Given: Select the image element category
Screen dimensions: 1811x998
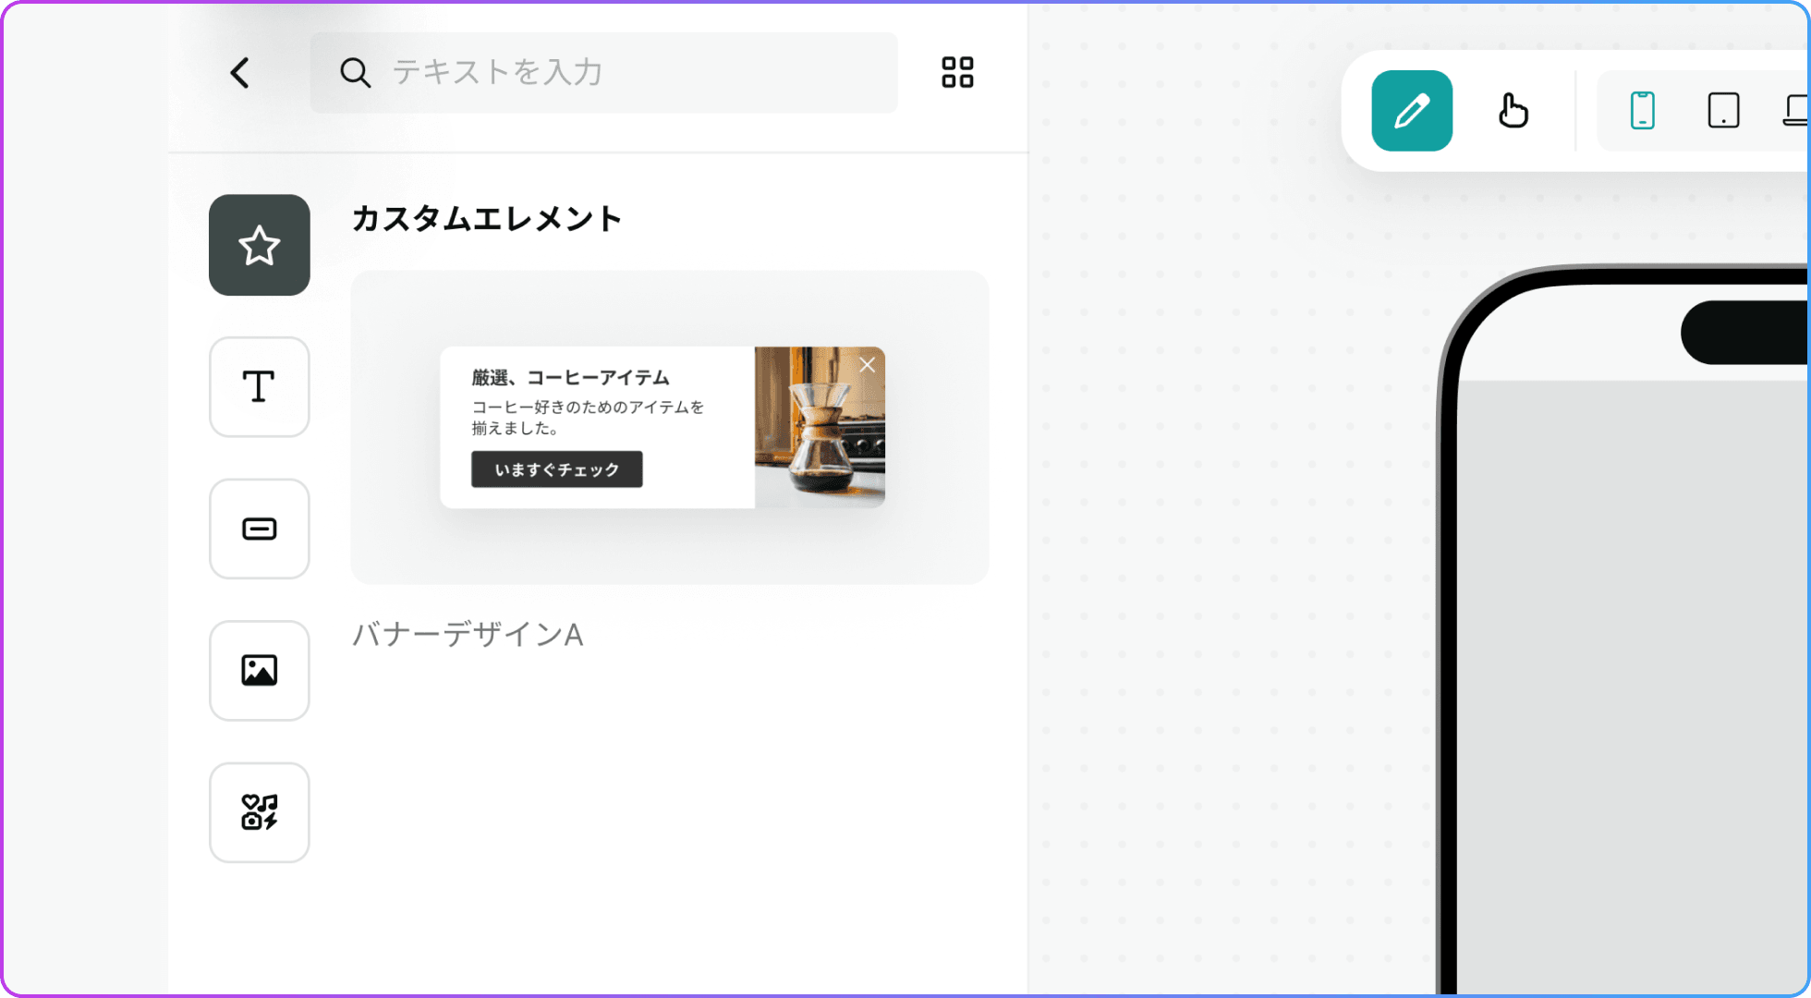Looking at the screenshot, I should [260, 671].
